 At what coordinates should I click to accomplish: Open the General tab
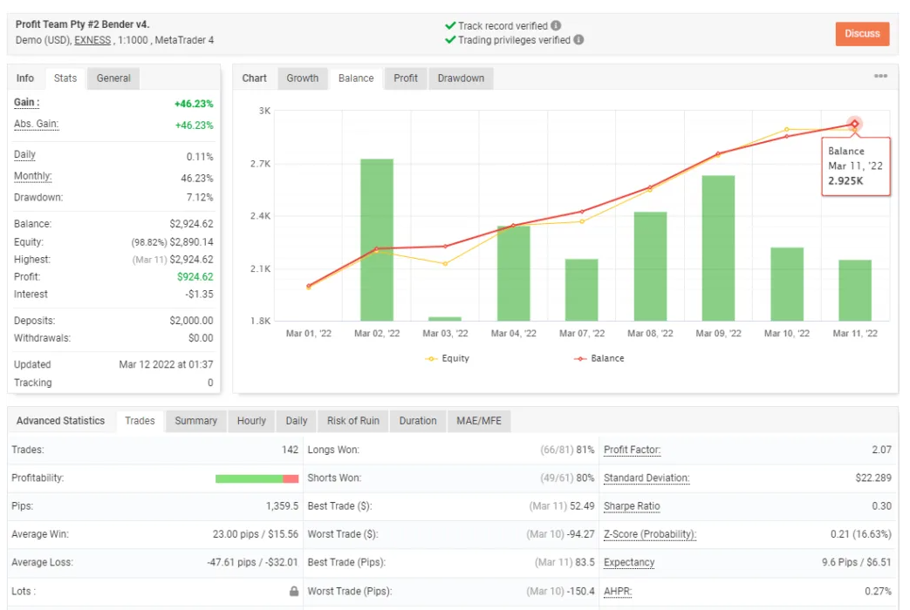tap(113, 78)
